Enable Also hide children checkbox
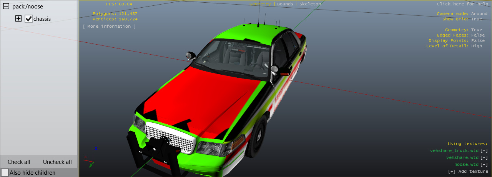 coord(5,173)
